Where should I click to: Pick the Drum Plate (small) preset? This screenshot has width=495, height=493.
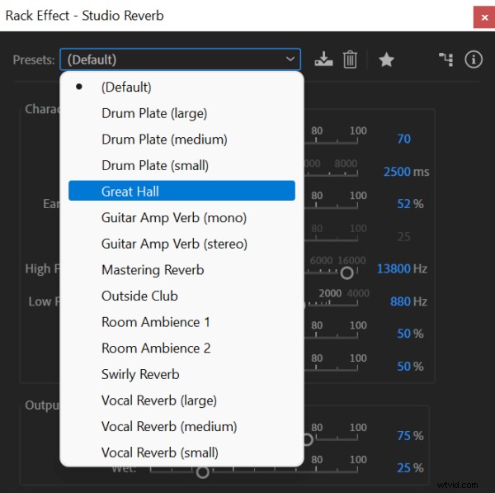click(x=181, y=166)
